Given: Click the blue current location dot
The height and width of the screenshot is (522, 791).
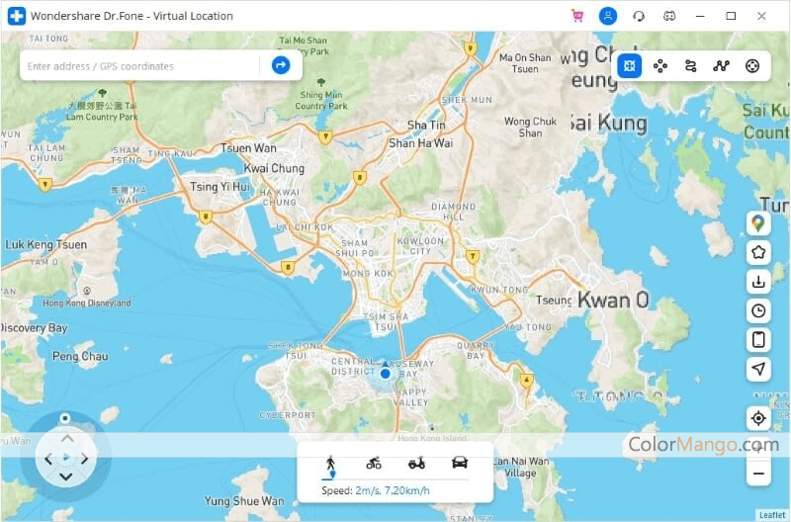Looking at the screenshot, I should tap(386, 374).
